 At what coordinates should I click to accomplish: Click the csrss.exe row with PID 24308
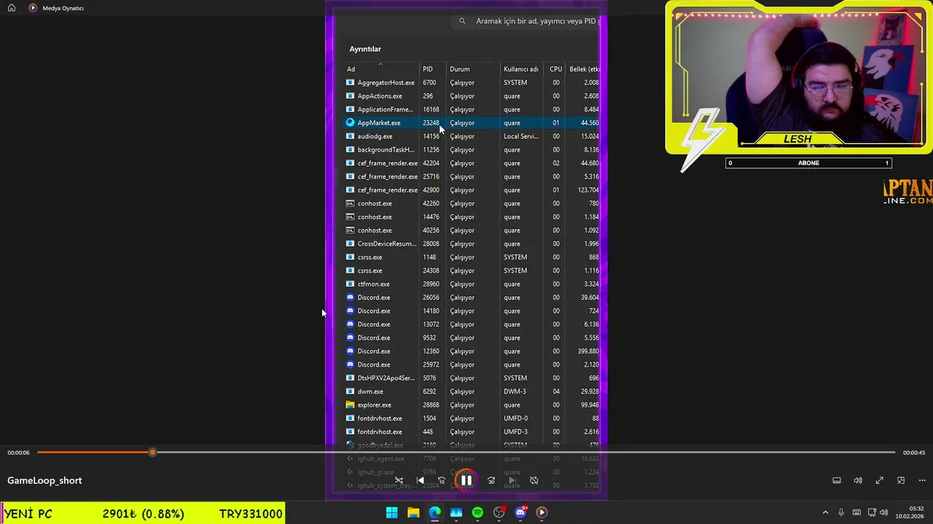pos(472,271)
